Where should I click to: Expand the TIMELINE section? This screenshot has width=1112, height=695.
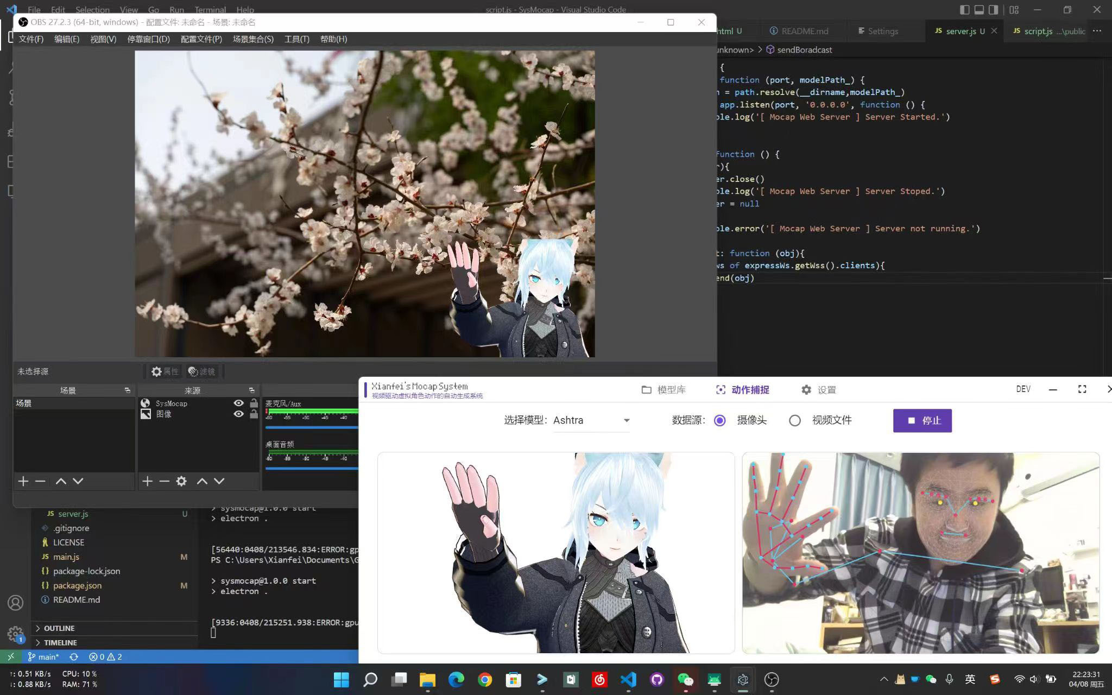click(60, 642)
